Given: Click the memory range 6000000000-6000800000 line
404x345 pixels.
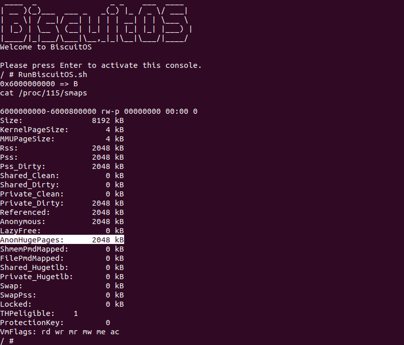Looking at the screenshot, I should (x=99, y=111).
